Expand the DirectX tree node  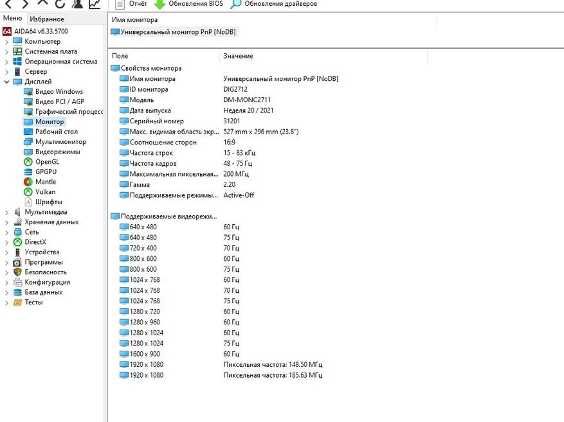coord(6,242)
